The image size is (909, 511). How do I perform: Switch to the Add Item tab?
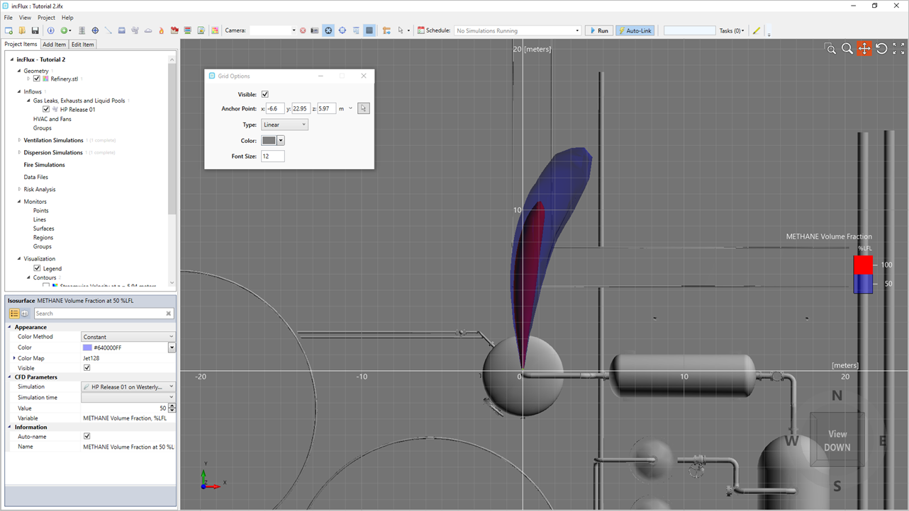click(55, 45)
